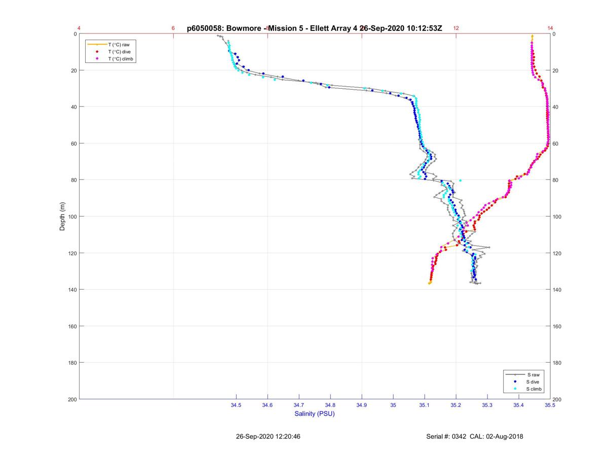
Task: Click the '26-Sep-2020 12:20:46' timestamp
Action: 269,436
